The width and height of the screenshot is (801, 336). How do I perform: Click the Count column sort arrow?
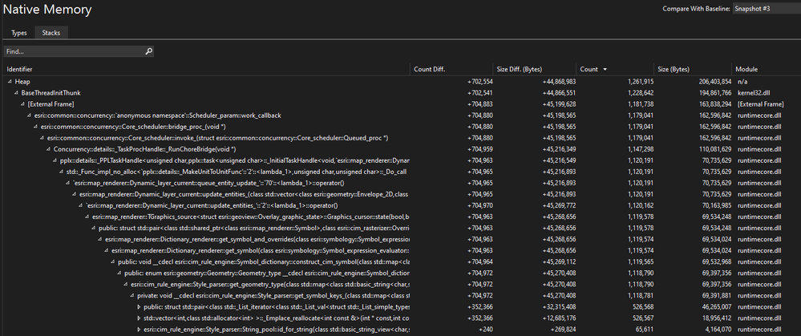[605, 69]
